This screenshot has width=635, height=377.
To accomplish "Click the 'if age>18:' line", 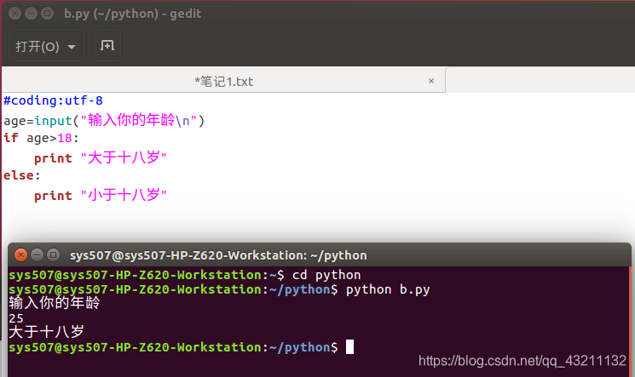I will [x=41, y=138].
